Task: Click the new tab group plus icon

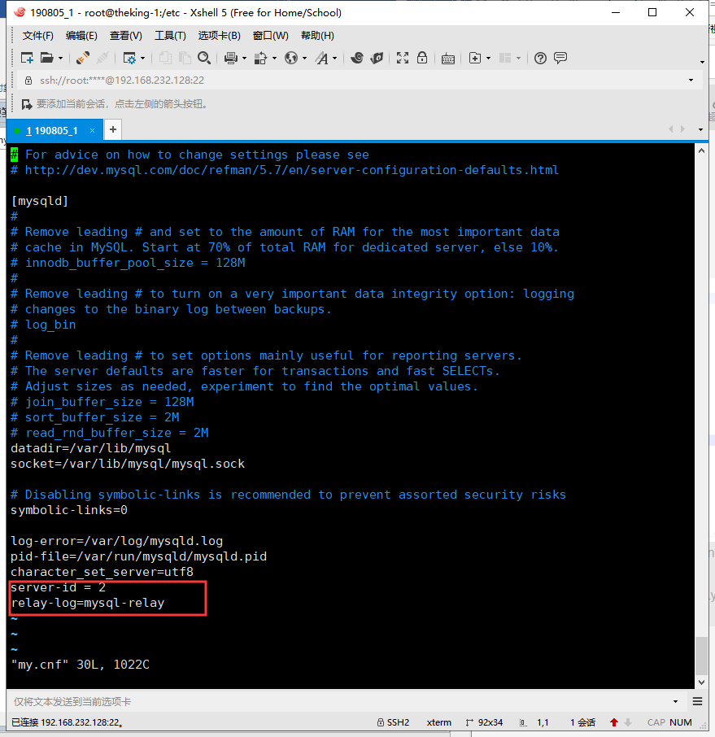Action: (475, 58)
